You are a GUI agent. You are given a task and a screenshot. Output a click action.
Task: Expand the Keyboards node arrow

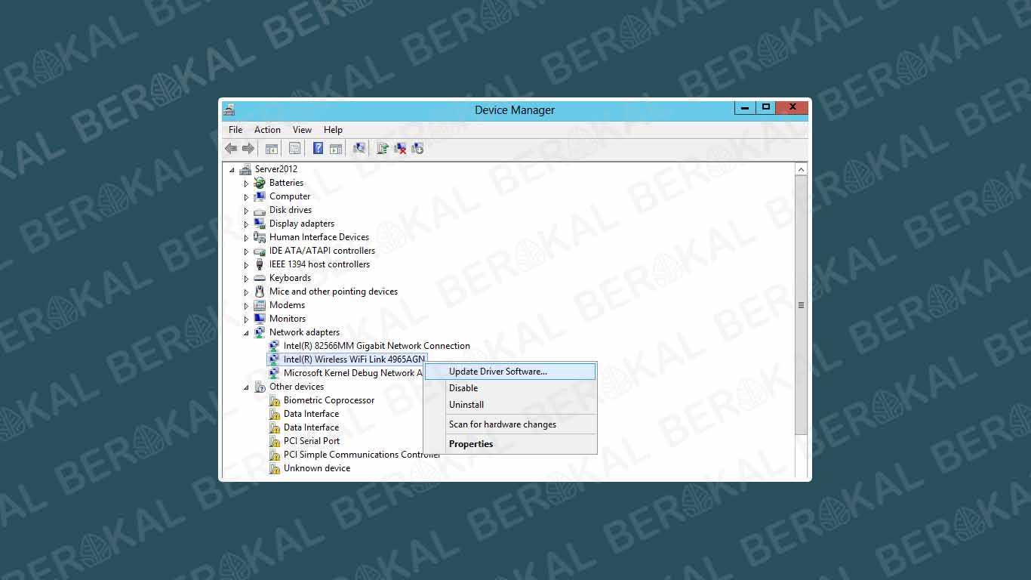coord(246,279)
